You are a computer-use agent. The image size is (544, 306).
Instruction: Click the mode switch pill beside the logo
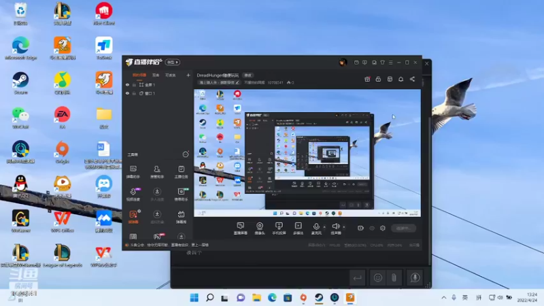173,62
